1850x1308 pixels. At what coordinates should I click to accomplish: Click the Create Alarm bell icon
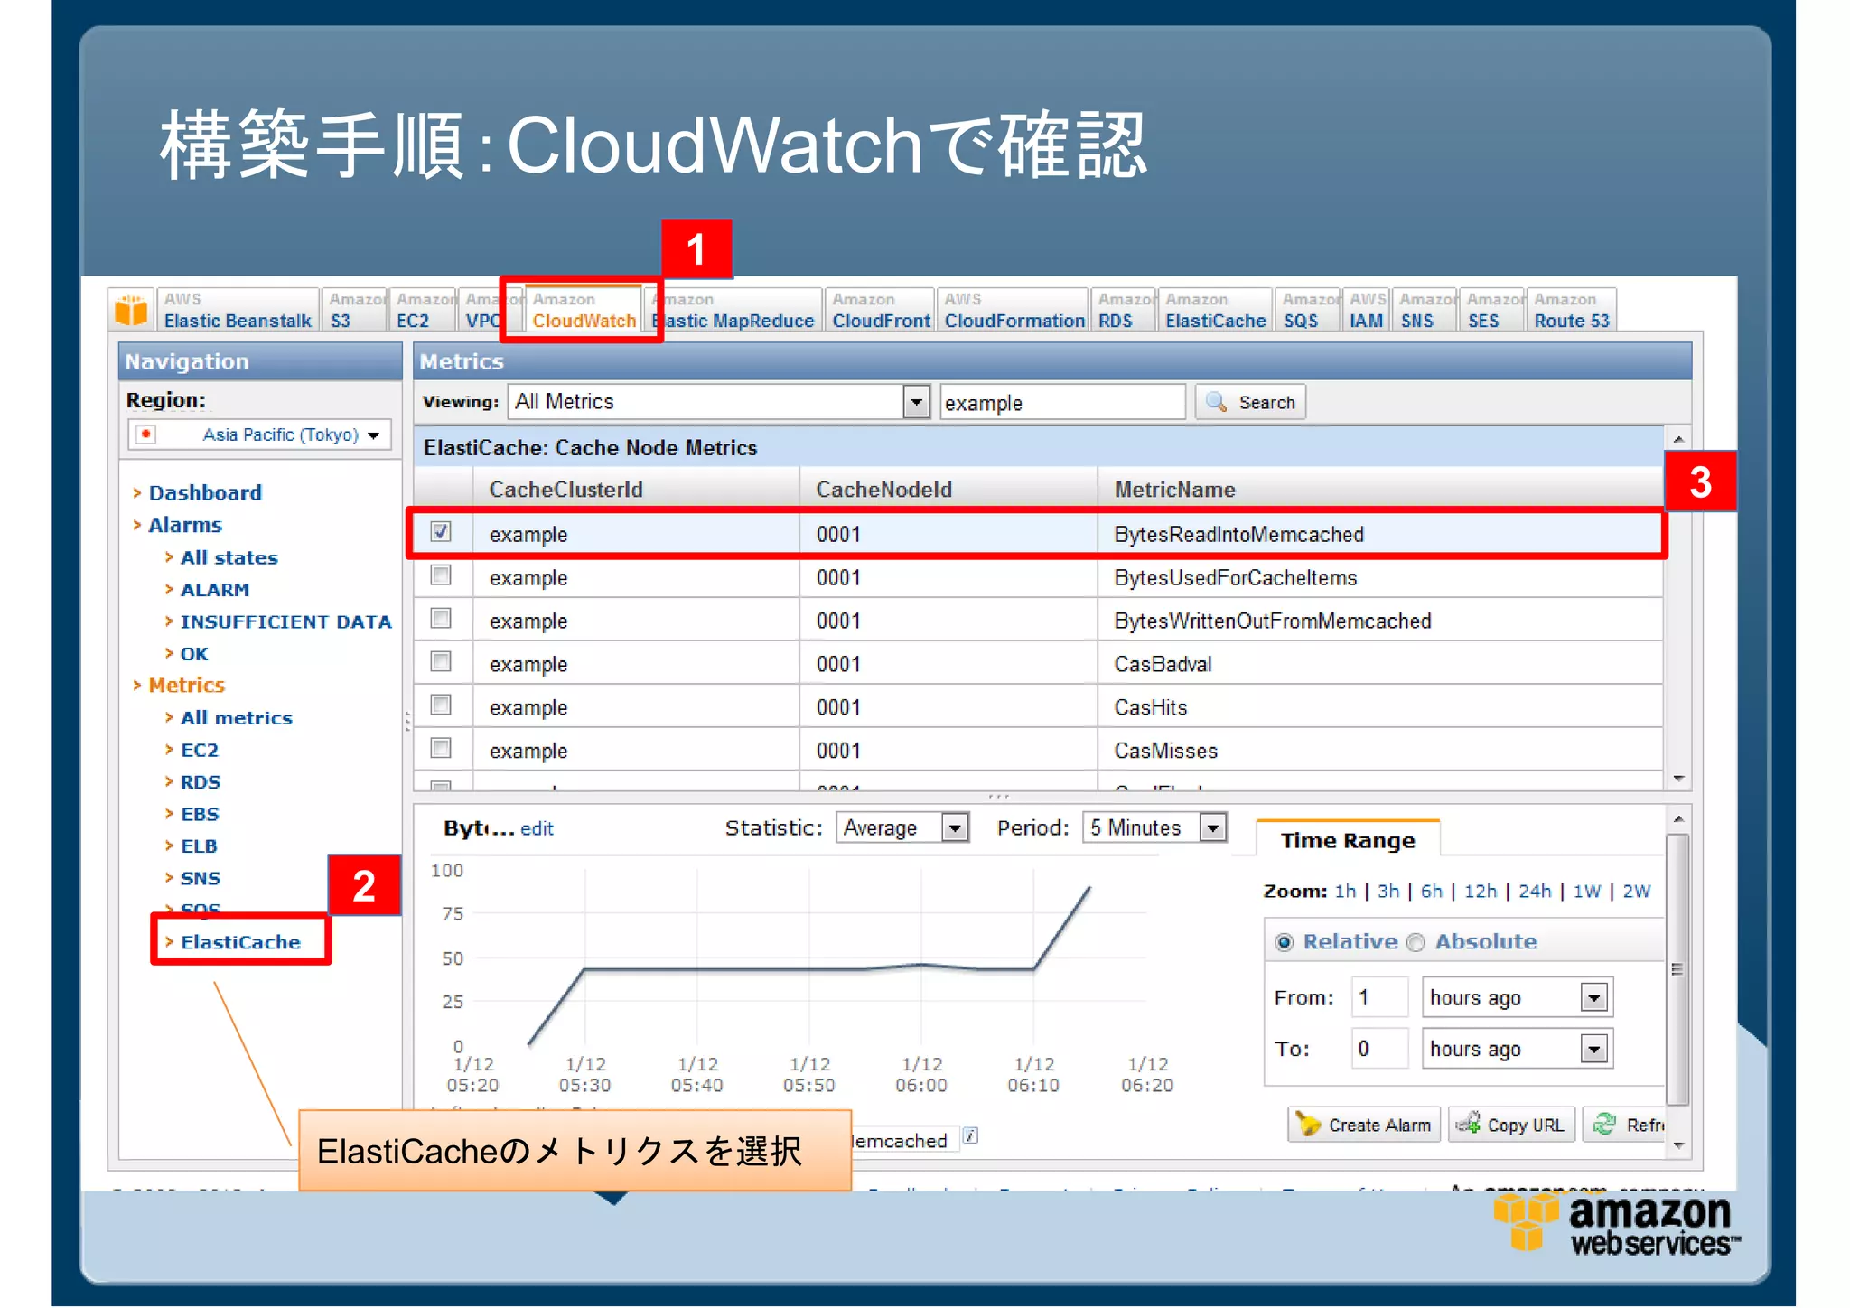(x=1307, y=1124)
